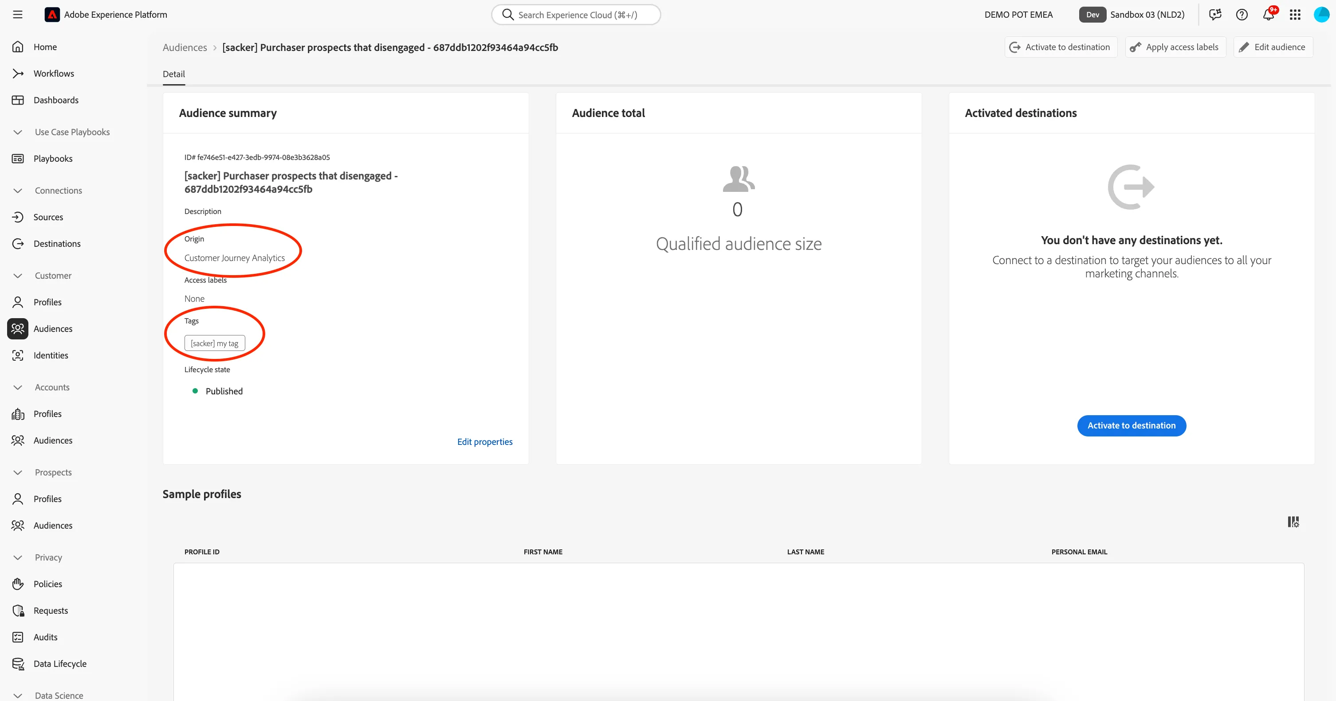The image size is (1336, 701).
Task: Click the [sacker] my tag chip
Action: (215, 343)
